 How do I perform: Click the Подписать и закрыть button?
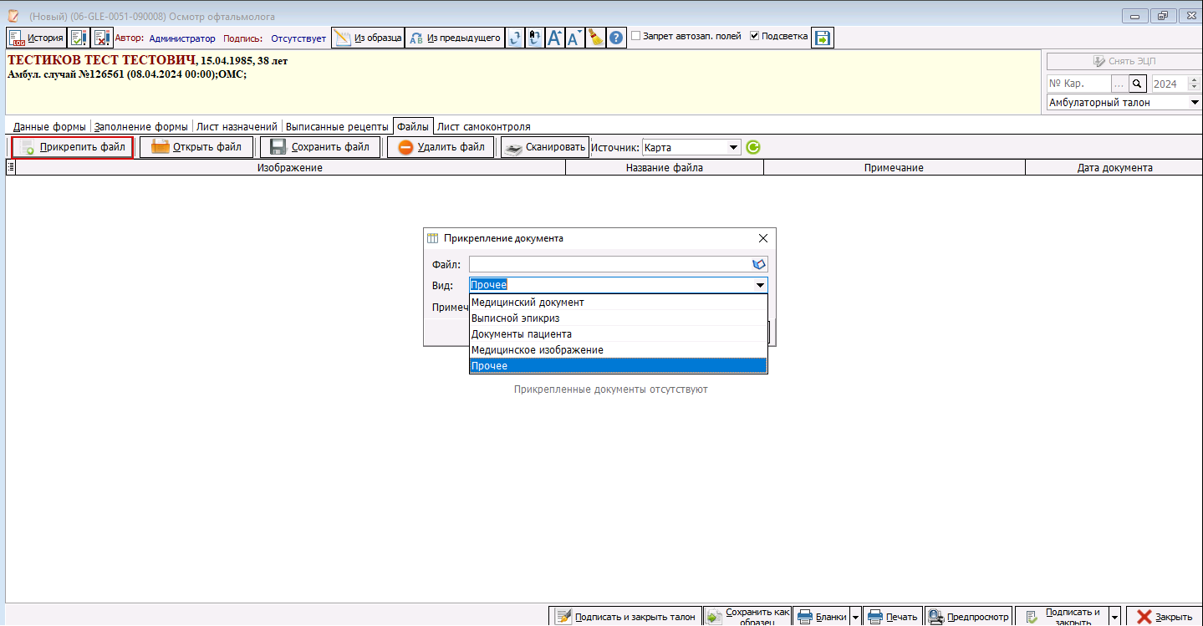[x=1062, y=617]
